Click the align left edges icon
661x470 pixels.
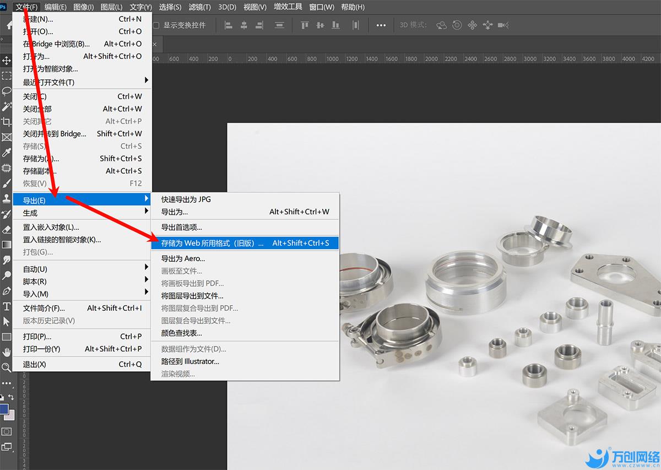(228, 25)
